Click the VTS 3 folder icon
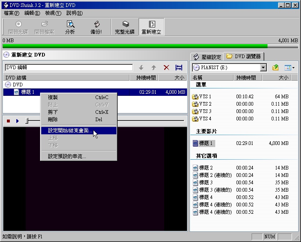Viewport: 301px width, 242px height. (x=195, y=111)
